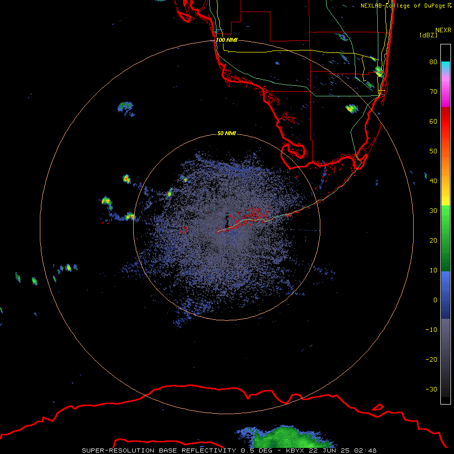The image size is (454, 454).
Task: Click "SUPER-RESOLUTION BASE REFLECTIVITY" in the bottom caption
Action: click(159, 450)
